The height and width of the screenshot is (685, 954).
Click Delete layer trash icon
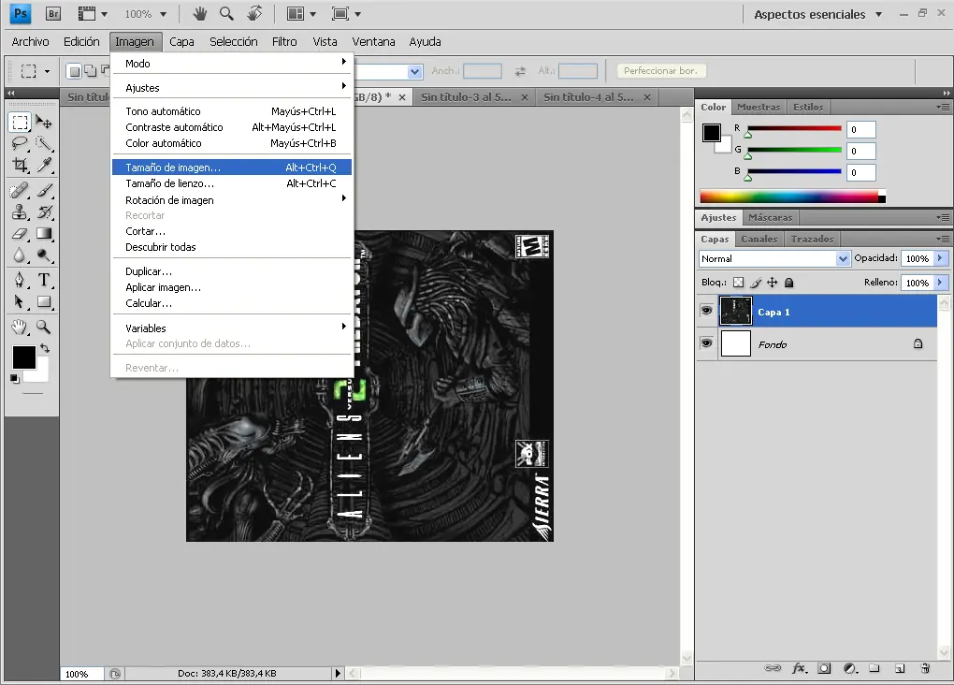click(925, 668)
